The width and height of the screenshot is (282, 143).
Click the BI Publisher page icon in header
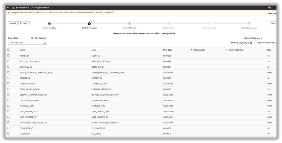tap(13, 8)
